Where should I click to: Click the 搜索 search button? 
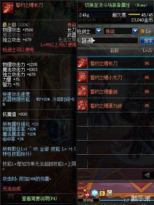click(148, 41)
